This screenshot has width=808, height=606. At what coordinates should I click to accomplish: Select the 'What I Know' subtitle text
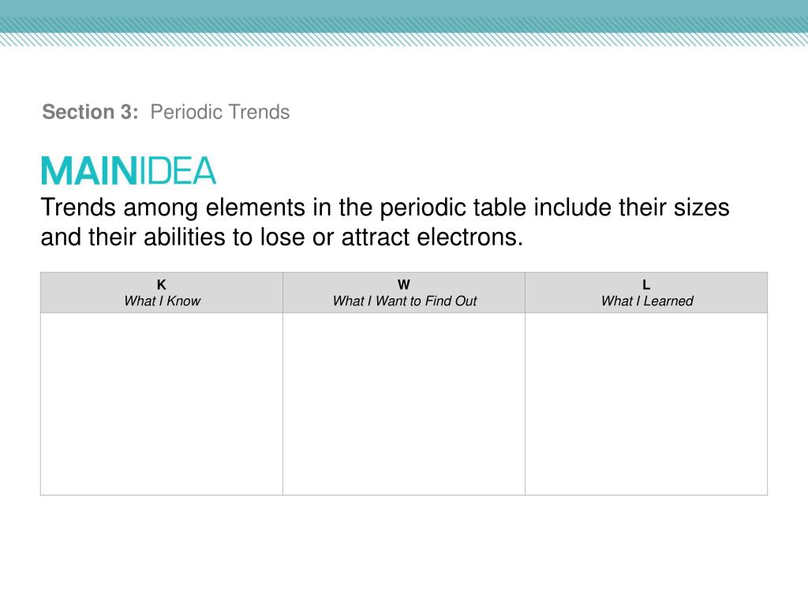[162, 301]
